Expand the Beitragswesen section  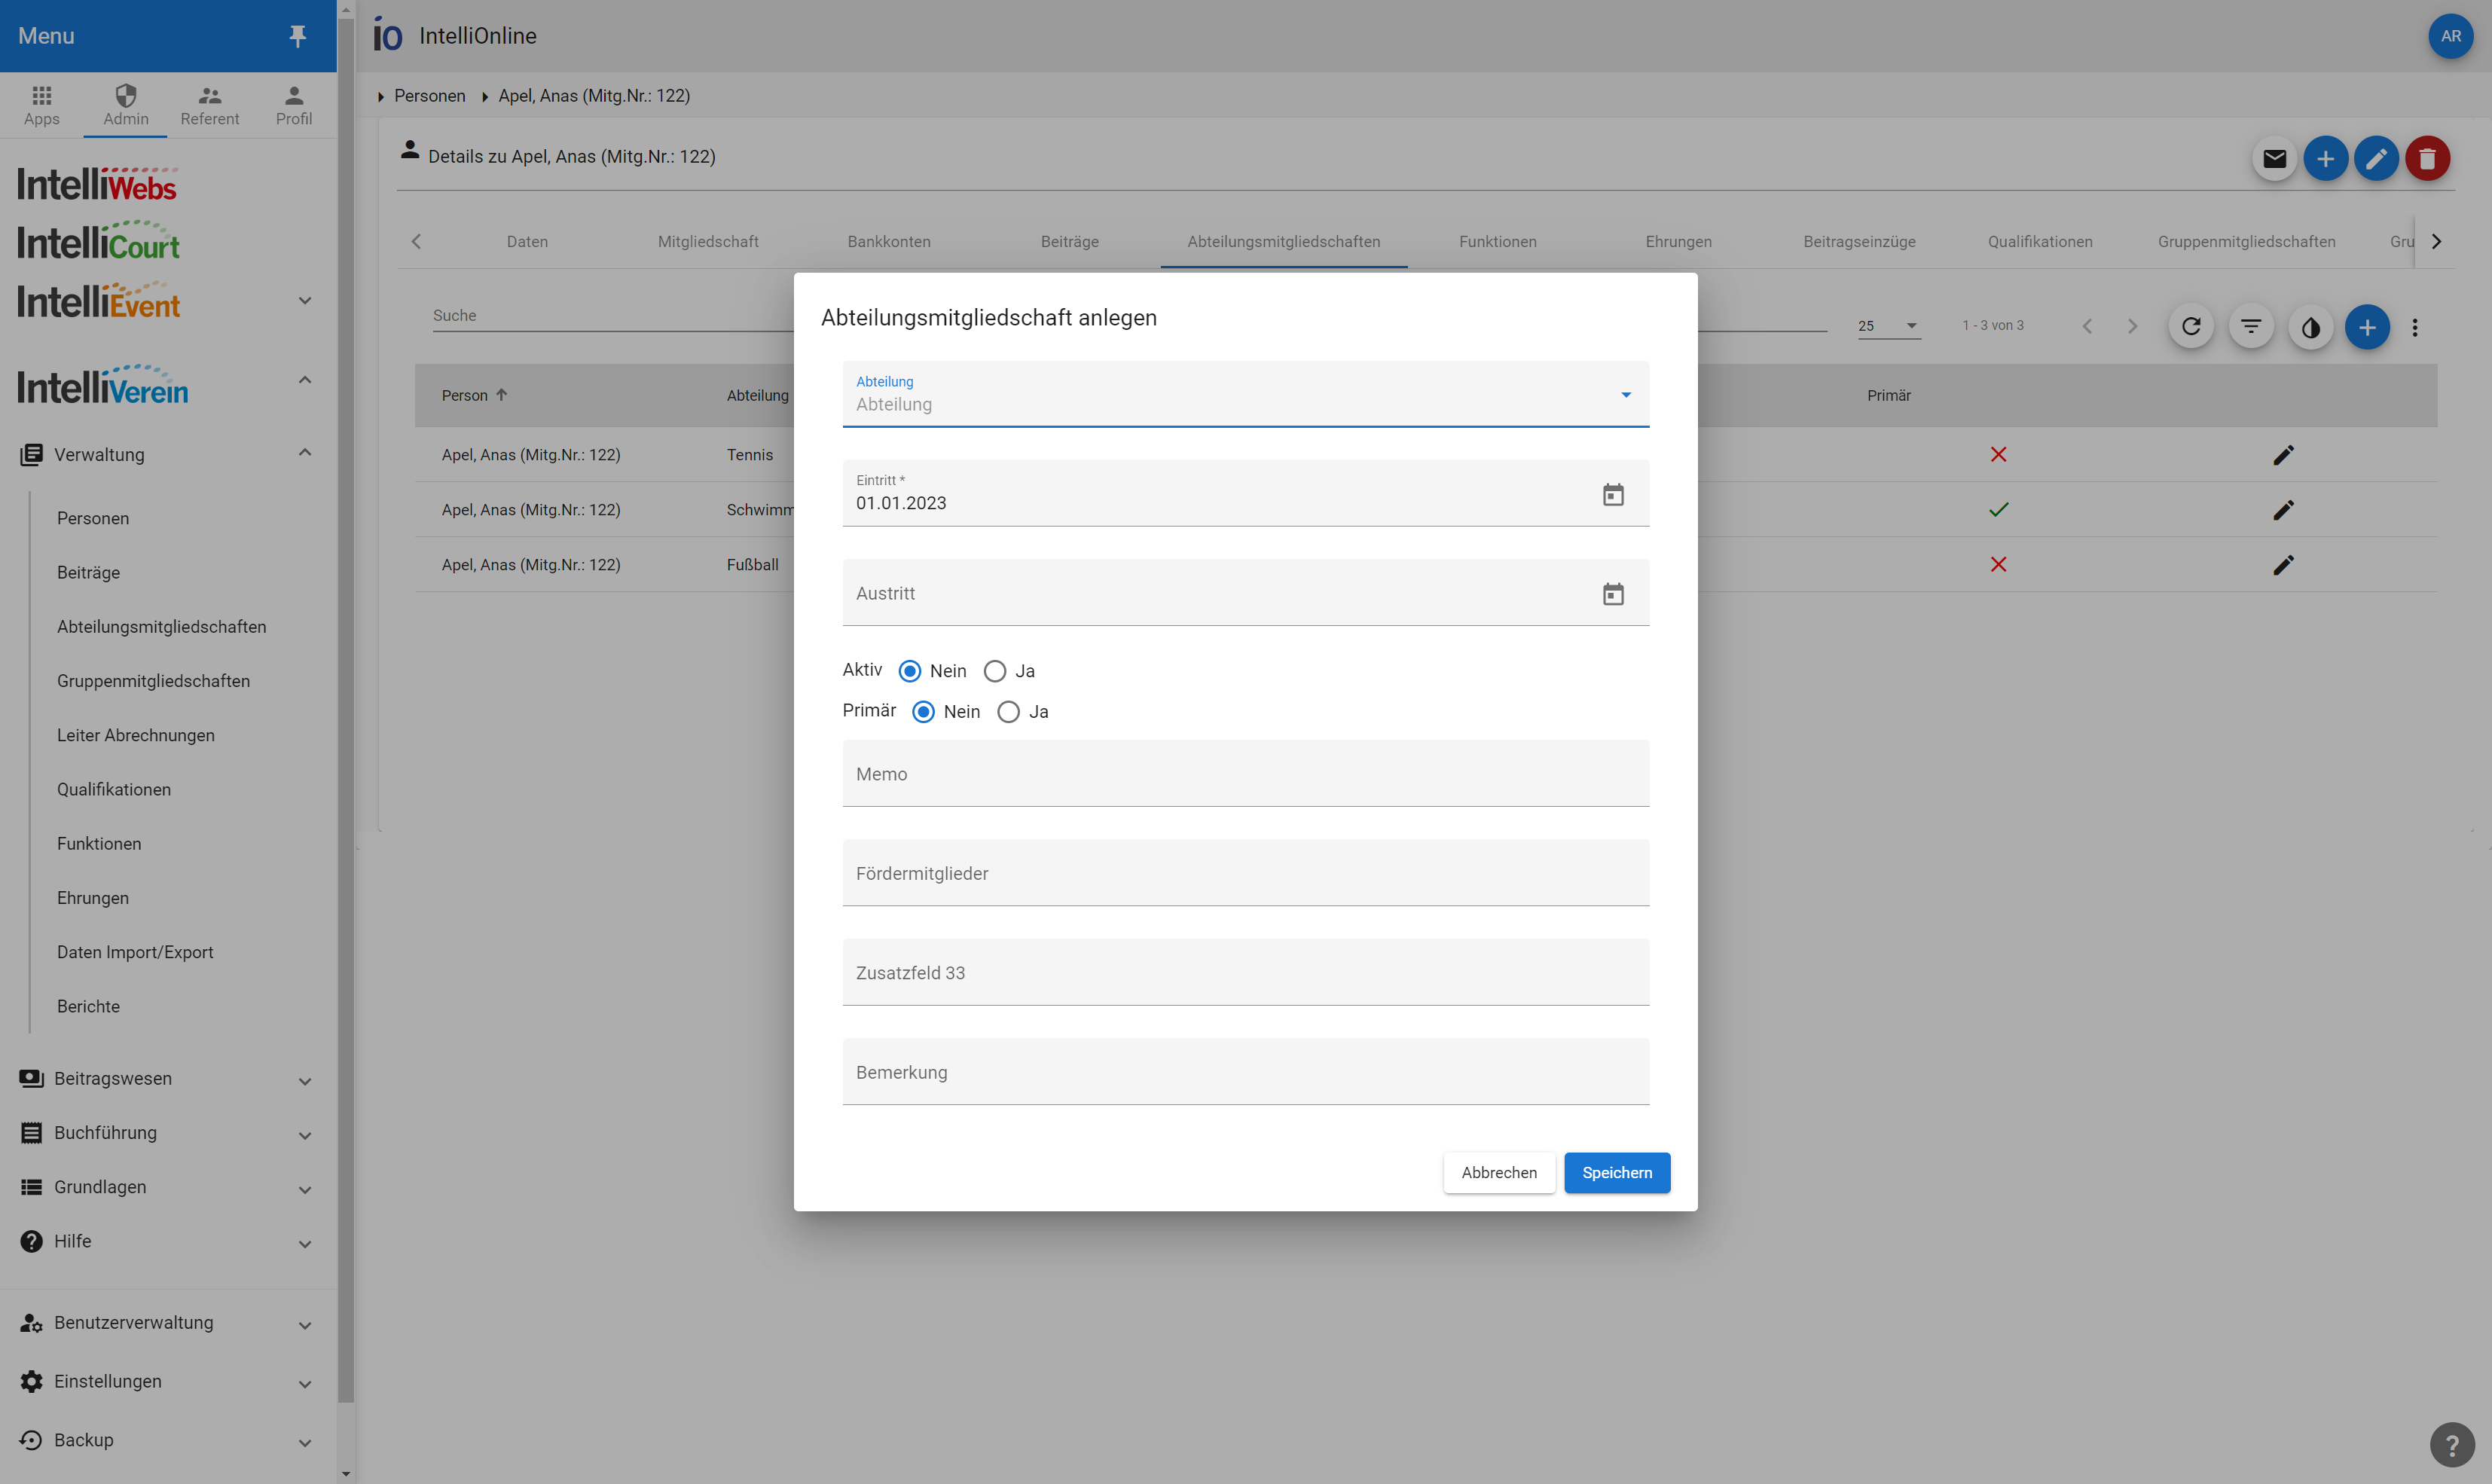tap(305, 1081)
